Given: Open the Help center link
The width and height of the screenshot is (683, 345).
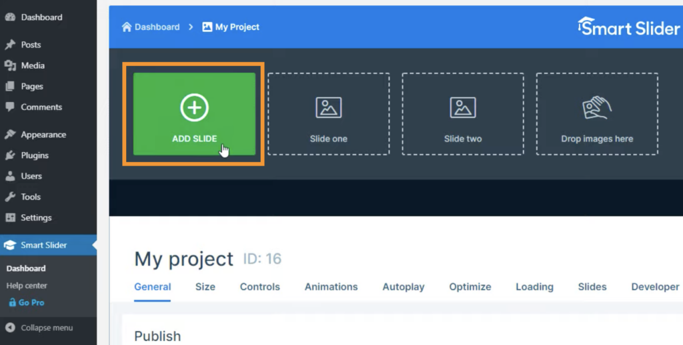Looking at the screenshot, I should (27, 286).
